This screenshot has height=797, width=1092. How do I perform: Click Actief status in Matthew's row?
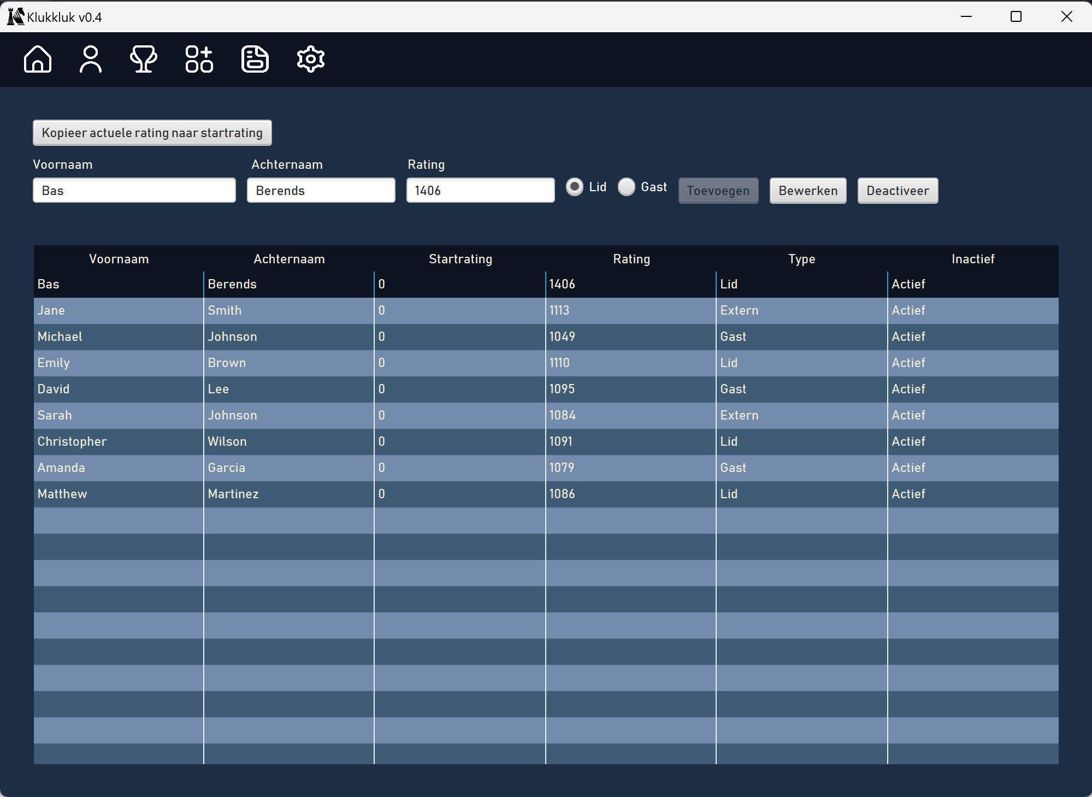click(x=973, y=494)
